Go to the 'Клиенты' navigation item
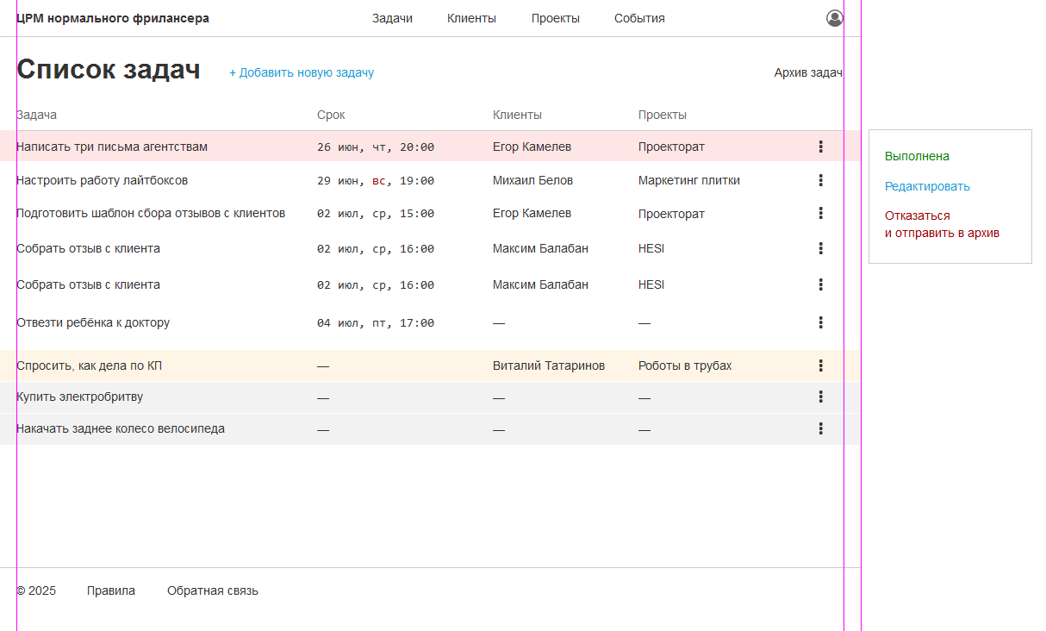The height and width of the screenshot is (631, 1046). click(471, 18)
